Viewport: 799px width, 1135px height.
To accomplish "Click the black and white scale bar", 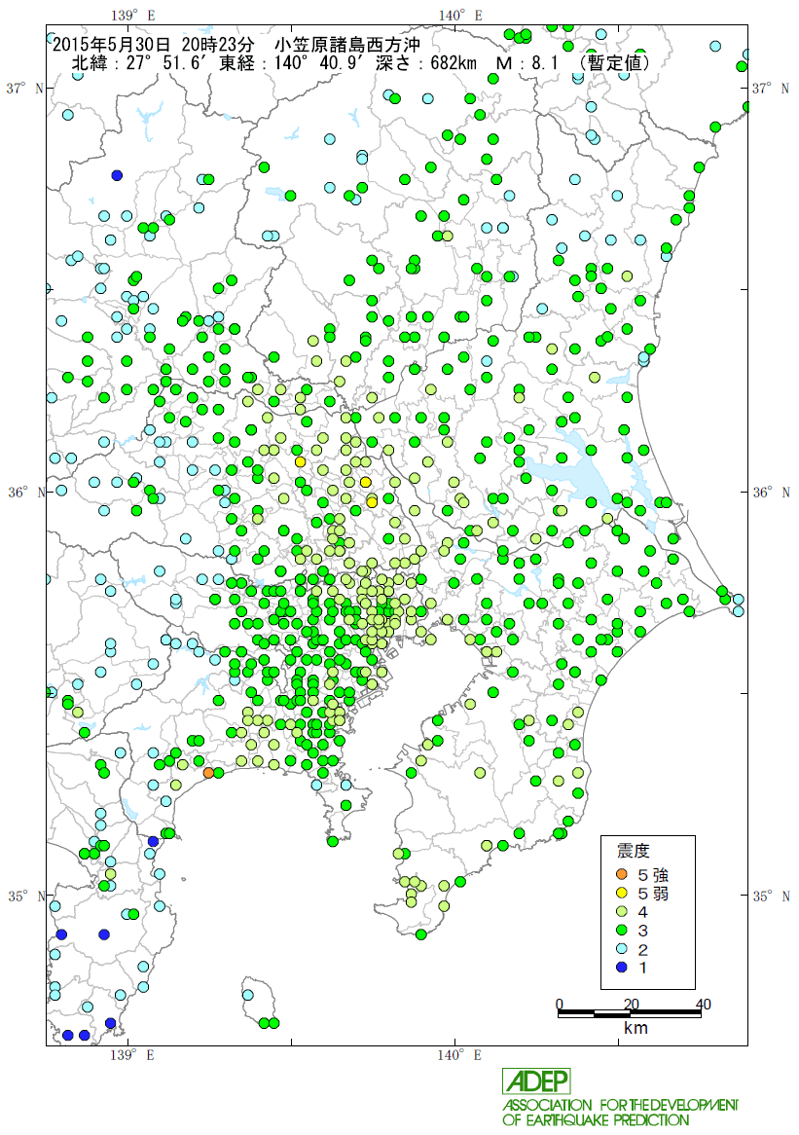I will tap(630, 1013).
